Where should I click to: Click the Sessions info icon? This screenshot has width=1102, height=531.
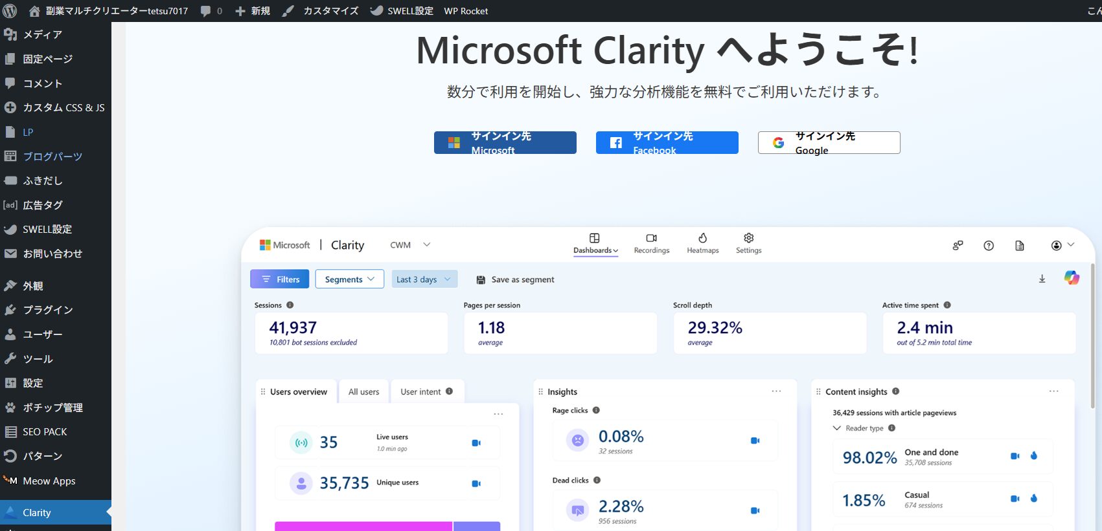[290, 305]
